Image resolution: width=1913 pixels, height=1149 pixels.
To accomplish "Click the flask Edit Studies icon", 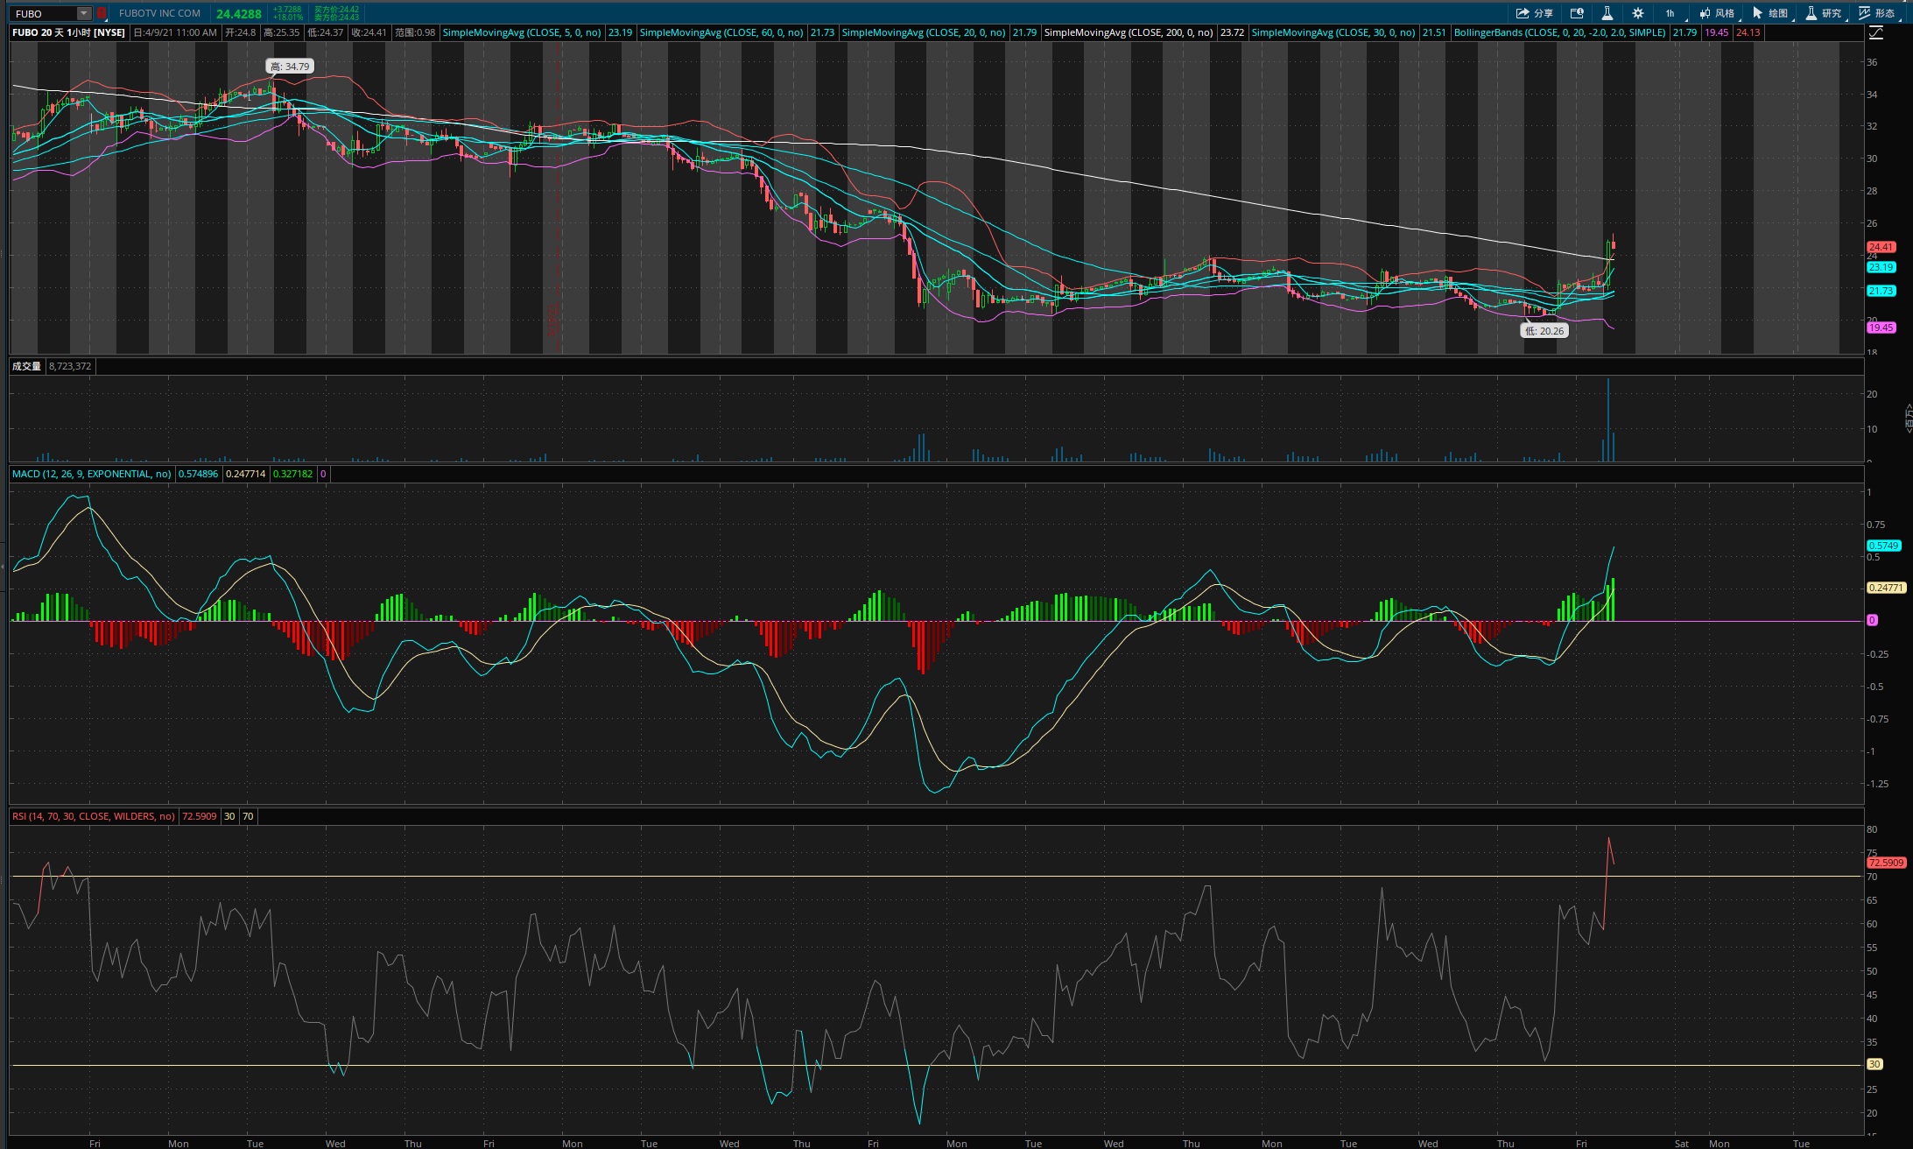I will (x=1607, y=13).
